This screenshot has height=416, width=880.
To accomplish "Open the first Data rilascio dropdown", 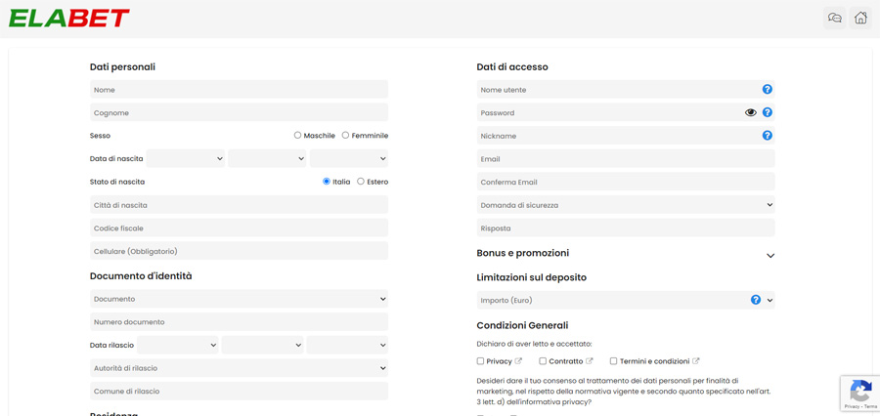I will (x=178, y=345).
